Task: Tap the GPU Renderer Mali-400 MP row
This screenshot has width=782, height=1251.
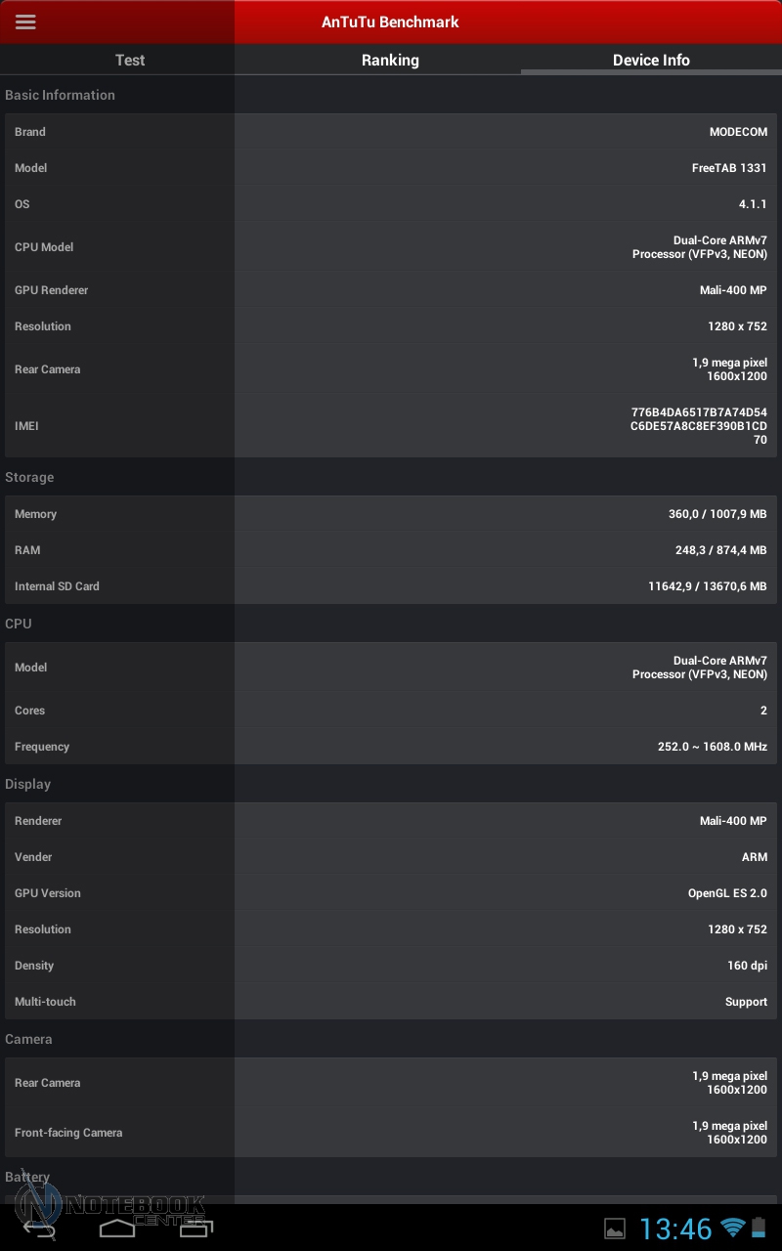Action: [391, 290]
